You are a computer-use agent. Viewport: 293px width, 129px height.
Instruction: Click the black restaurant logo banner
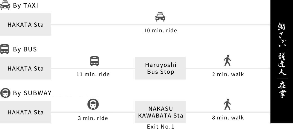282,62
